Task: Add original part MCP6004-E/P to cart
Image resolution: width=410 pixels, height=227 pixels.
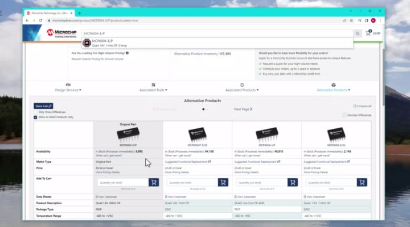Action: point(154,182)
